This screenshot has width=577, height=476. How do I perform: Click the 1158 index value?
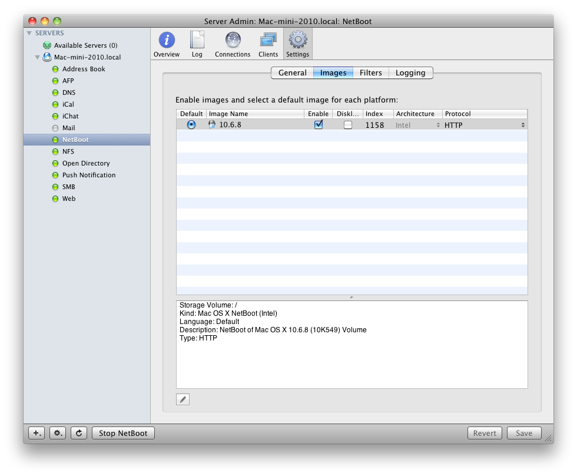(374, 125)
